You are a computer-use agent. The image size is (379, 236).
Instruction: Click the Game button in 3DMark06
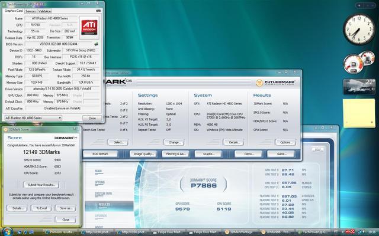[x=281, y=154]
